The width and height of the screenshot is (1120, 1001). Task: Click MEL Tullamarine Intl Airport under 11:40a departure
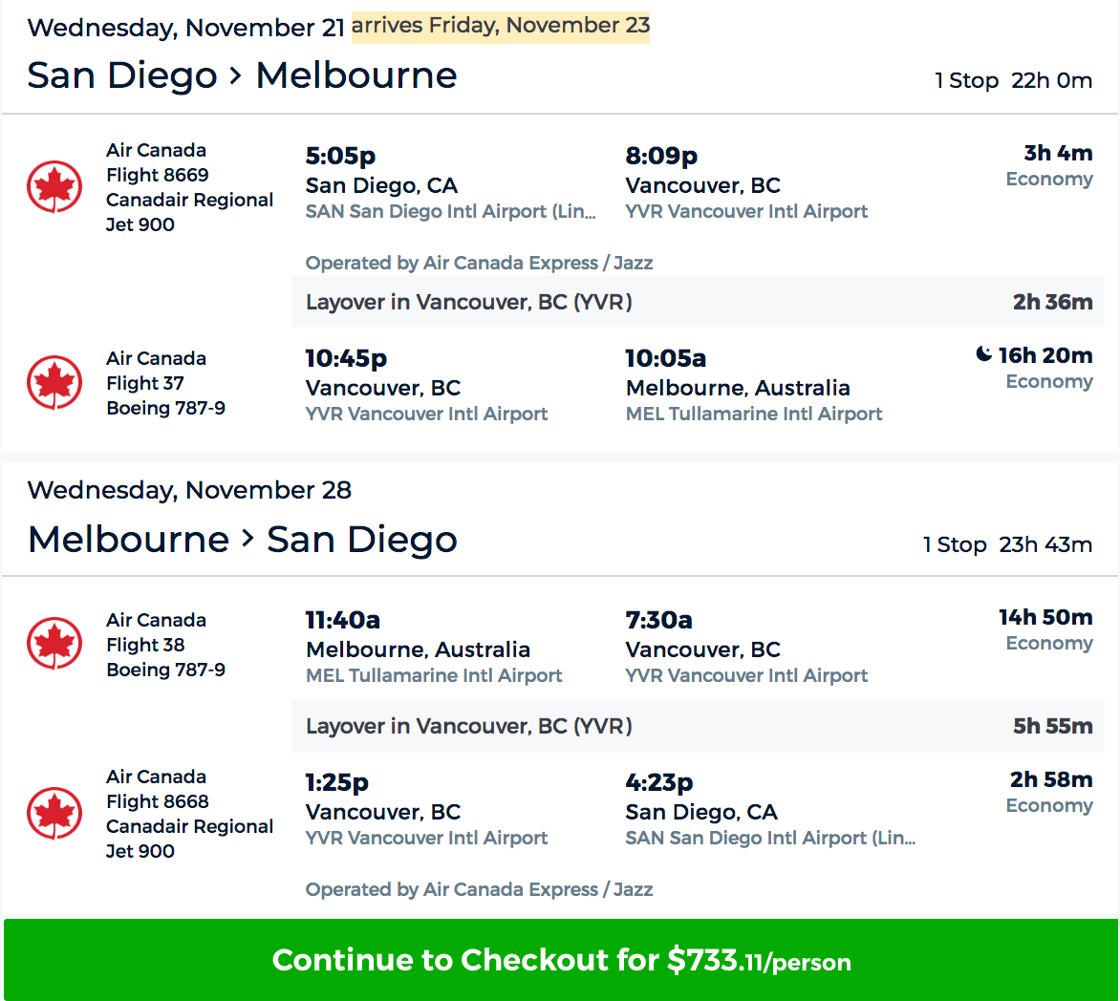point(434,675)
